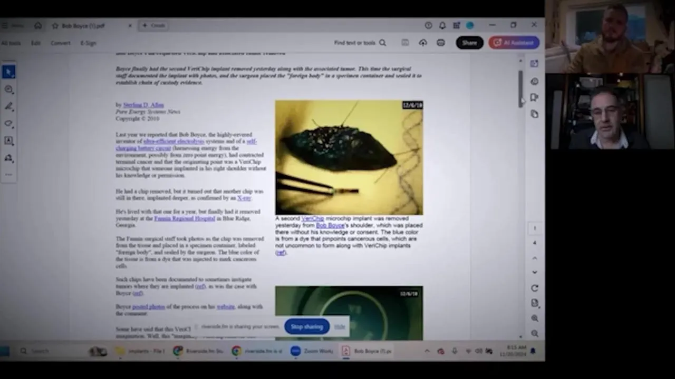Screen dimensions: 675x379
Task: Click the scrollbar down arrow
Action: pyautogui.click(x=521, y=336)
